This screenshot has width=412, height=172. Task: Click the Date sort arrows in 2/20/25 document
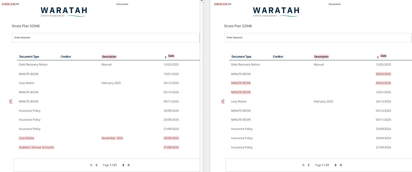pos(378,57)
